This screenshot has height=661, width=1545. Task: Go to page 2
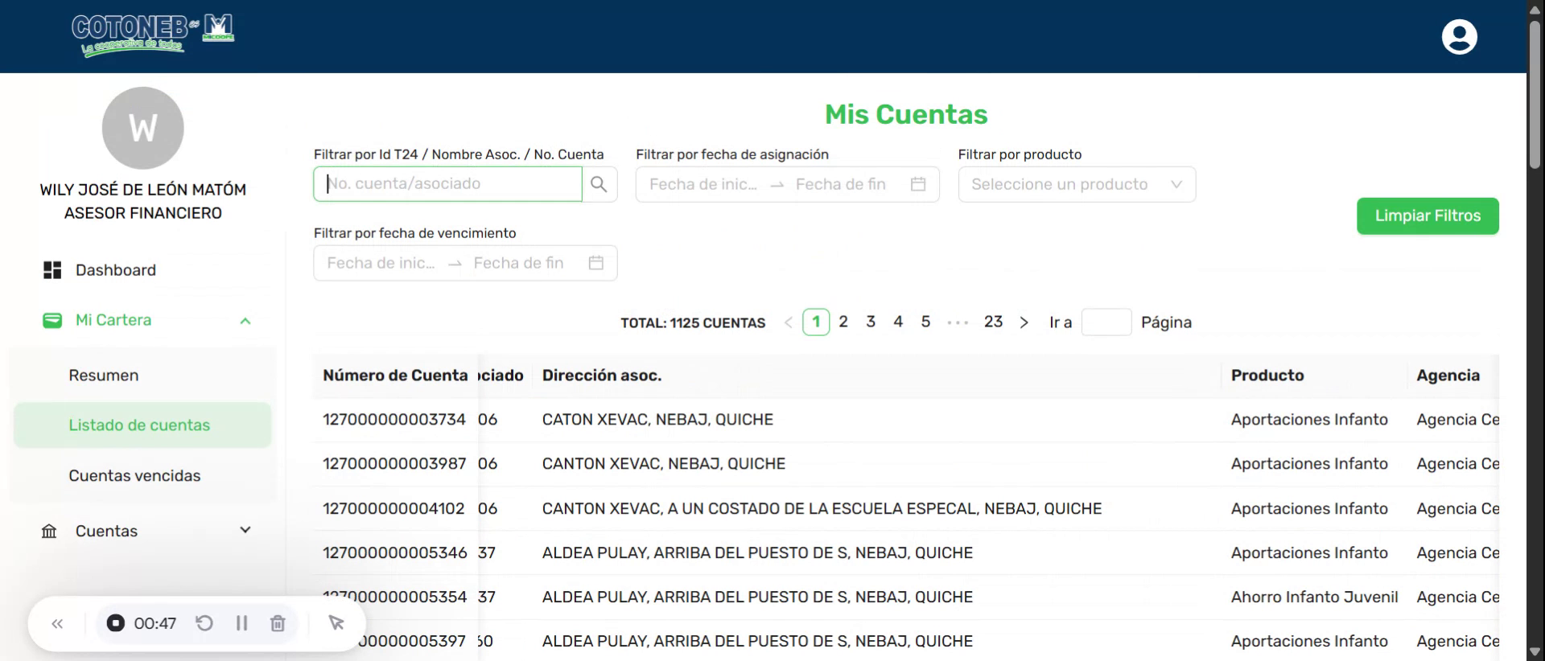click(x=843, y=322)
